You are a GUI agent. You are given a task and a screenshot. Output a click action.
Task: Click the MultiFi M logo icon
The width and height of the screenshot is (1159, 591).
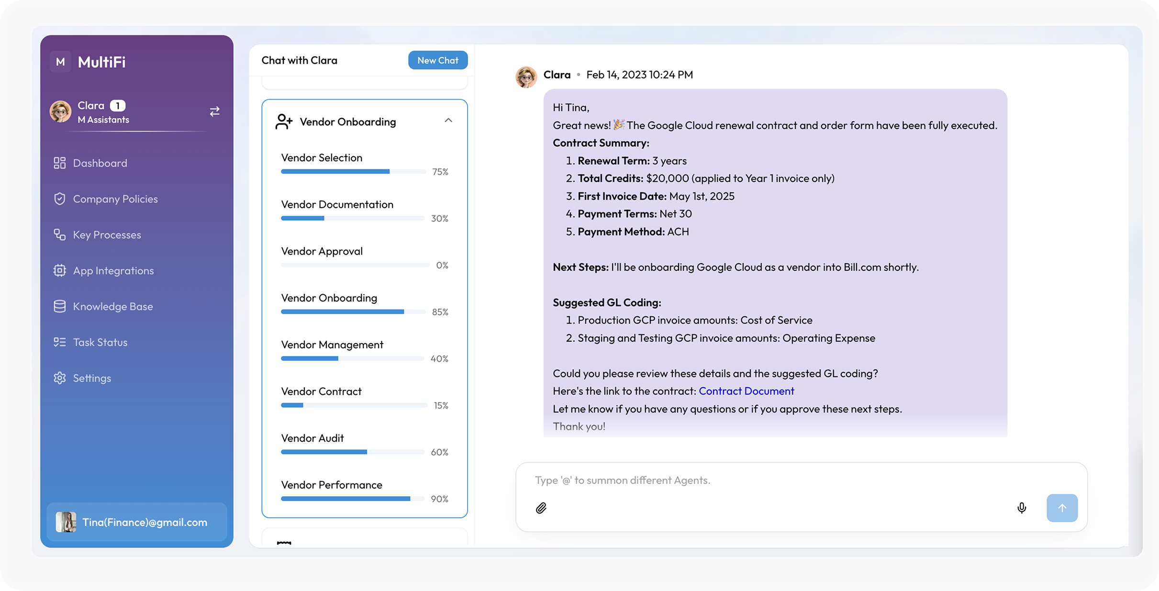pos(60,62)
